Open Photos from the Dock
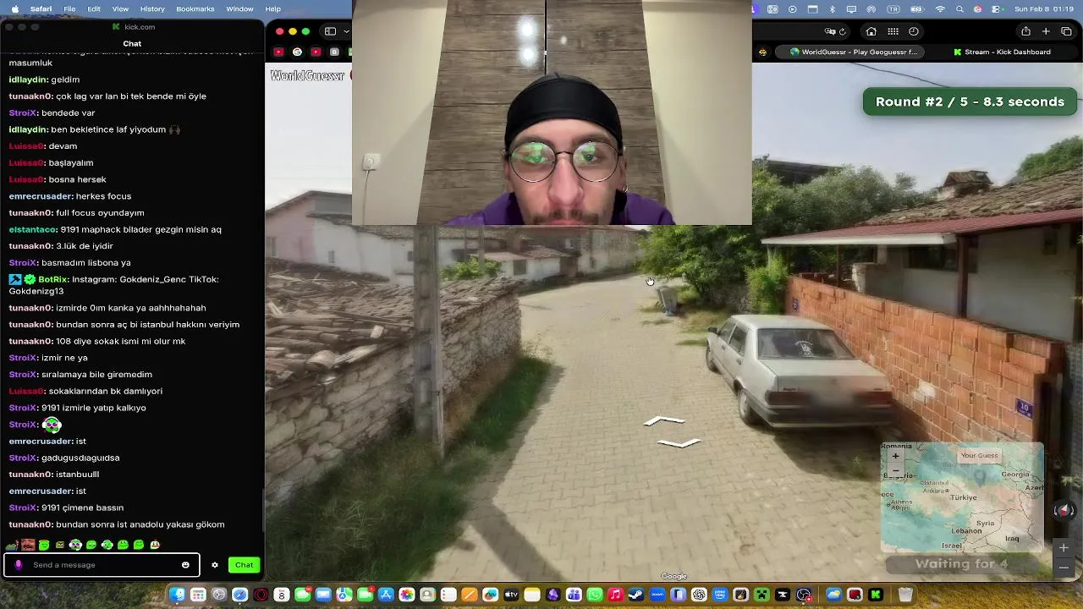The image size is (1083, 609). 407,595
